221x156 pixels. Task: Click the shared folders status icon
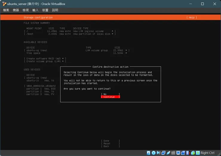point(173,153)
